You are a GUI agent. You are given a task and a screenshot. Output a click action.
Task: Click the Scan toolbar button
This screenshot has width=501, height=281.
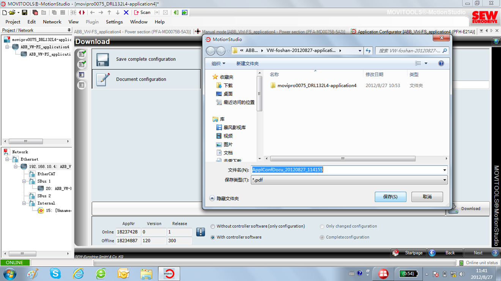click(x=142, y=12)
